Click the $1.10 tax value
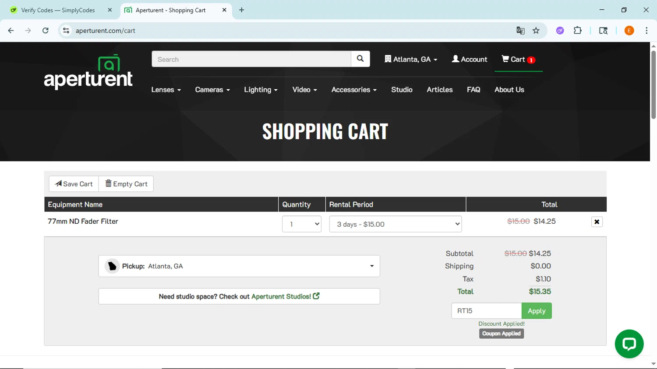Screen dimensions: 657x369 tap(543, 279)
